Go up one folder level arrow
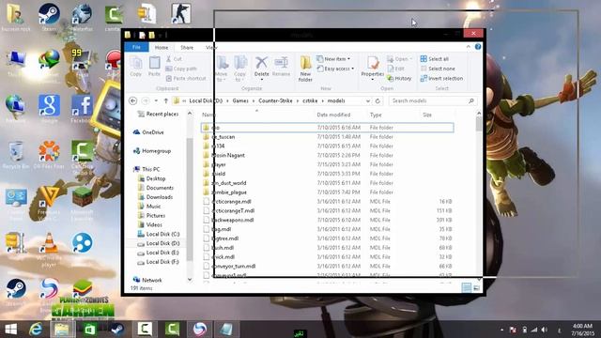The image size is (601, 338). click(166, 100)
